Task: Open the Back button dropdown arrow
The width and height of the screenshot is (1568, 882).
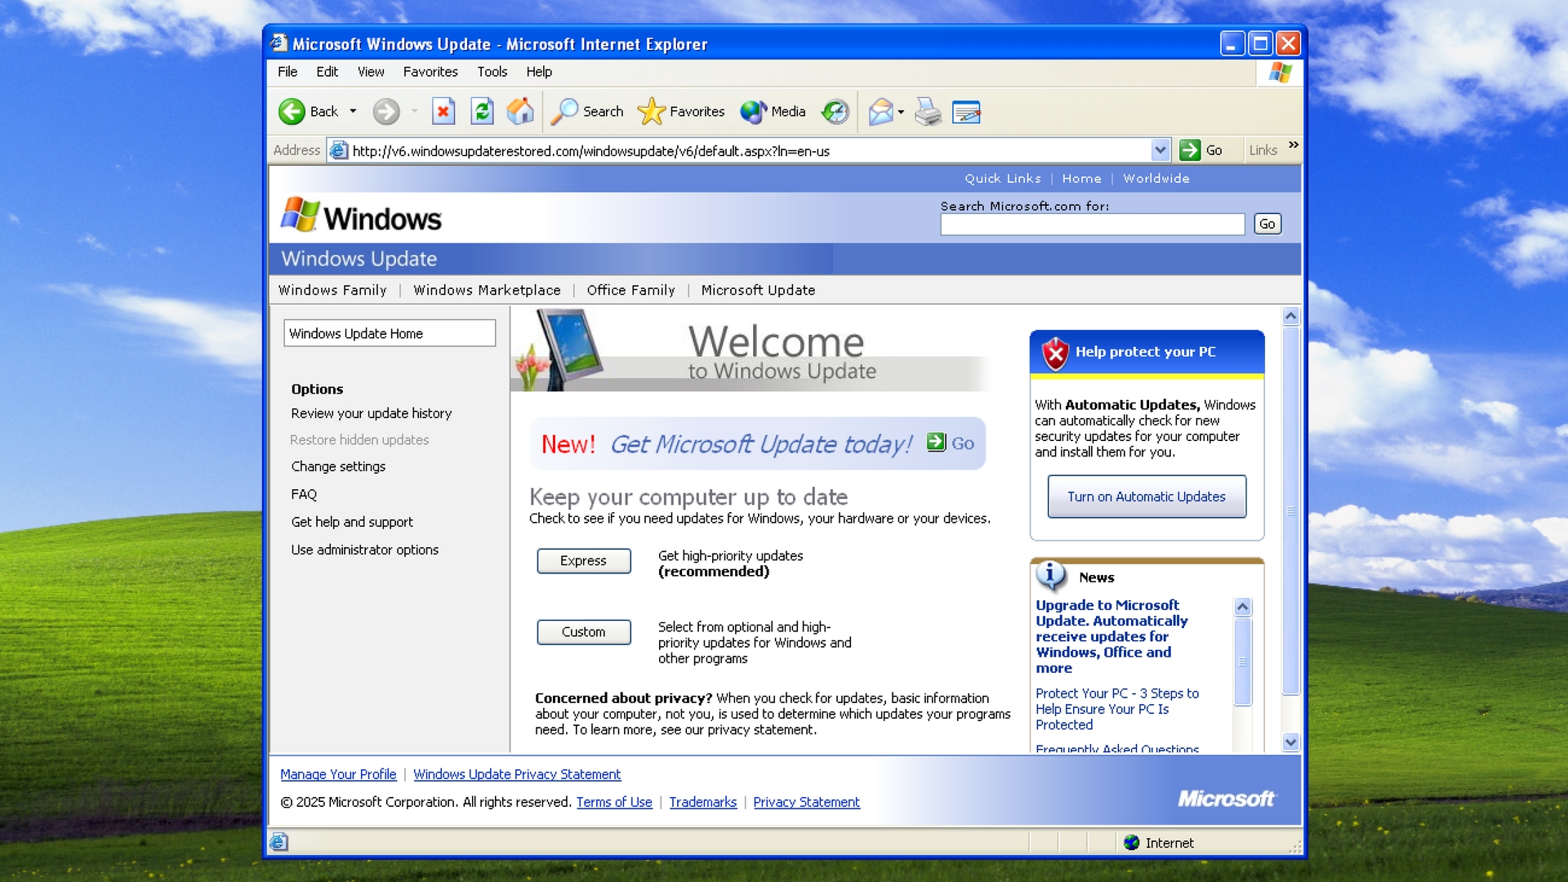Action: click(x=353, y=112)
